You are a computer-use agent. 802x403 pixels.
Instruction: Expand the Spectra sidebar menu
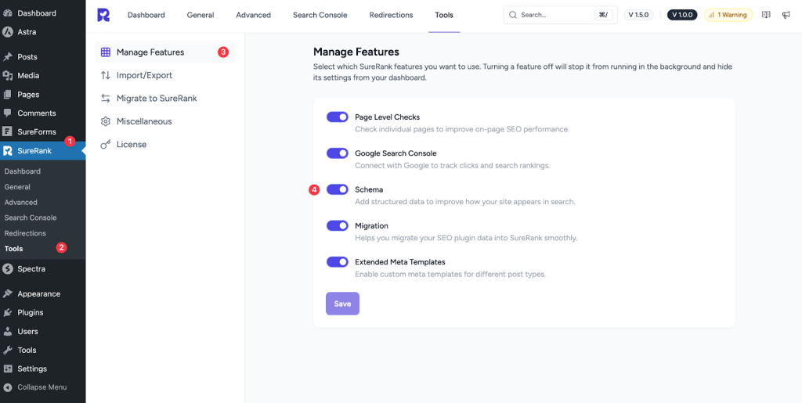click(x=31, y=269)
